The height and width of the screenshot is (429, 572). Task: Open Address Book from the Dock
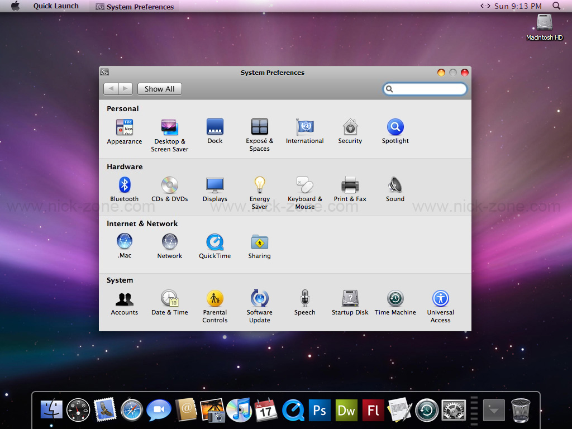tap(186, 409)
